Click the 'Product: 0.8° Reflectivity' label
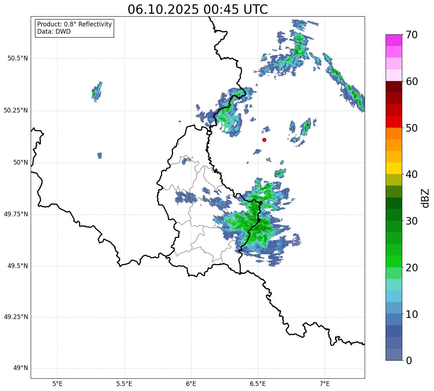 point(75,24)
